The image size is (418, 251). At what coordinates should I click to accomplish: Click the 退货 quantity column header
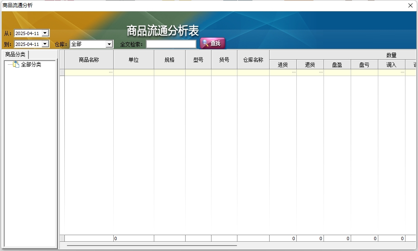click(x=310, y=65)
